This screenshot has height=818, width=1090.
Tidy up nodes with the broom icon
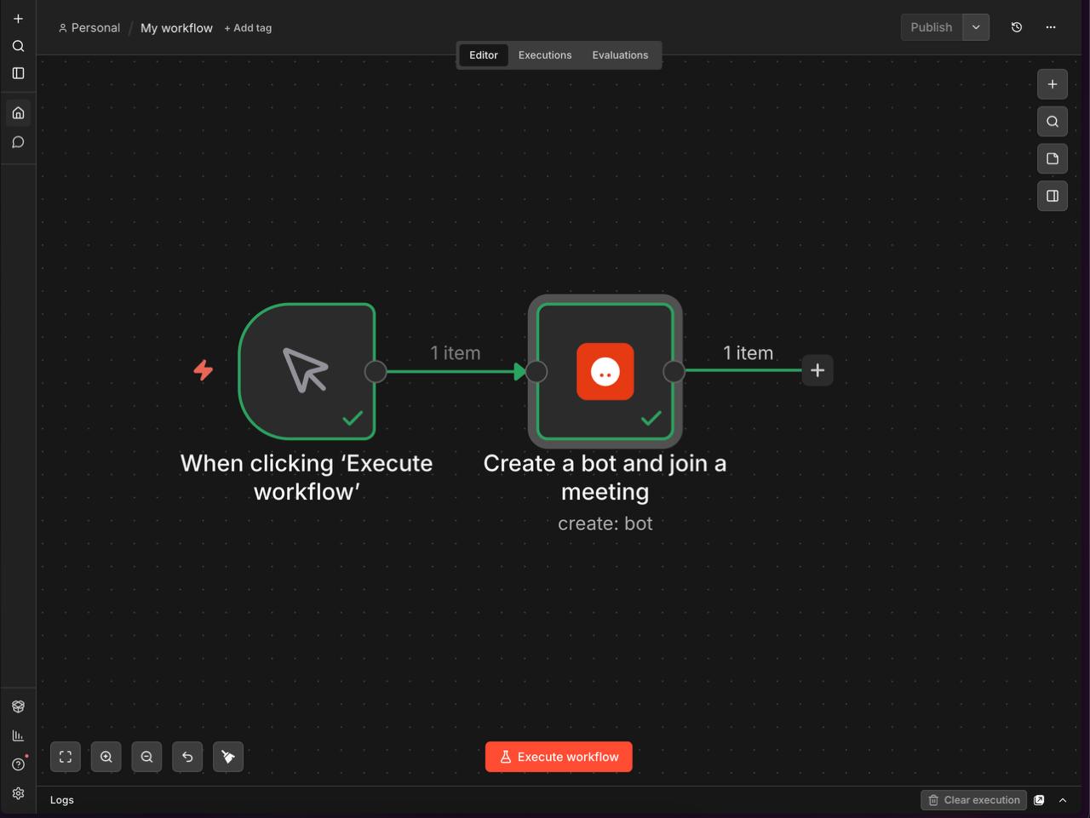(x=228, y=757)
